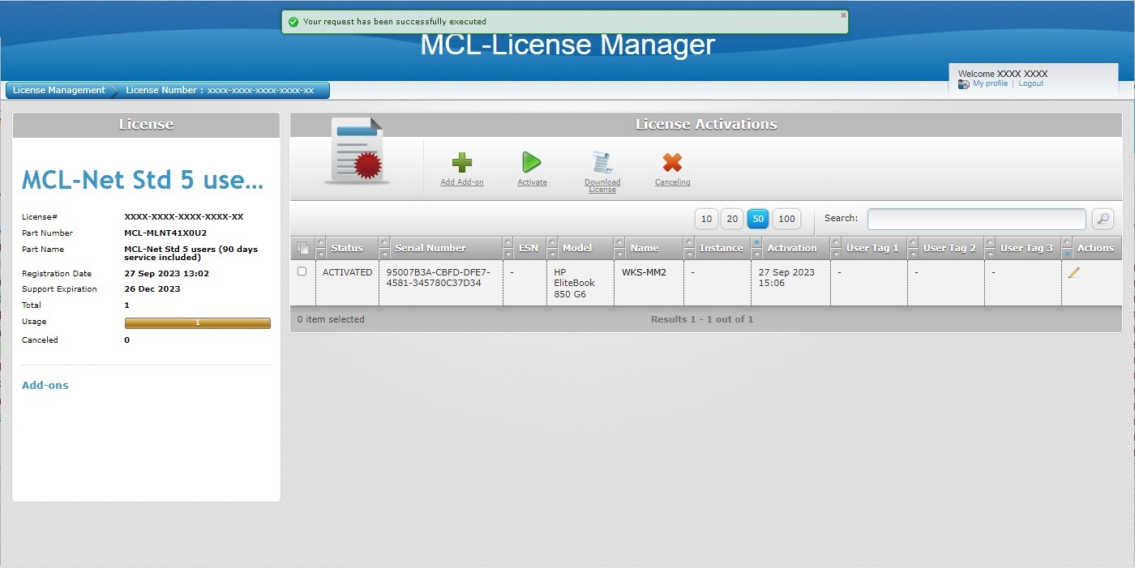Click the registration date 27 Sep 2023 13:02

point(167,274)
